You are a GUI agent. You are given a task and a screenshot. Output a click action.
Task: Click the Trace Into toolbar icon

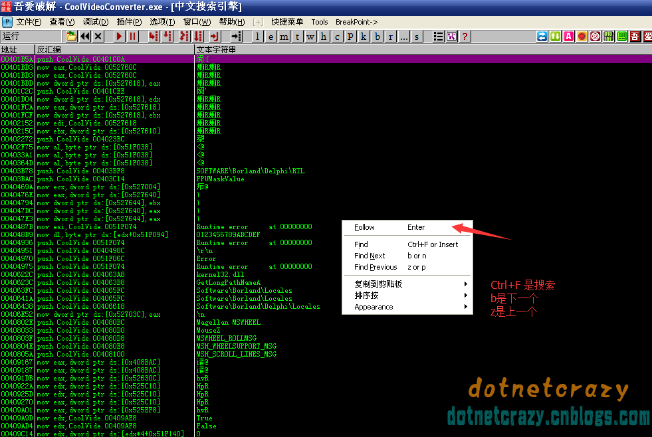pyautogui.click(x=184, y=37)
